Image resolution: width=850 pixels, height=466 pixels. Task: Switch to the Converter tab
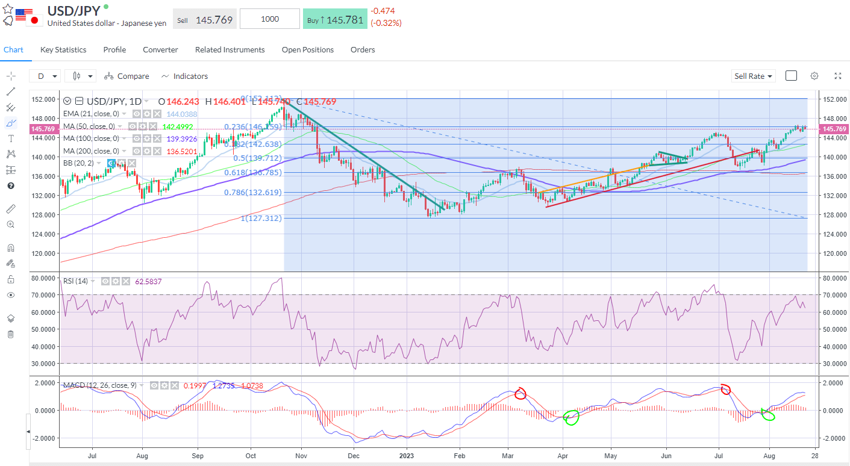click(160, 50)
